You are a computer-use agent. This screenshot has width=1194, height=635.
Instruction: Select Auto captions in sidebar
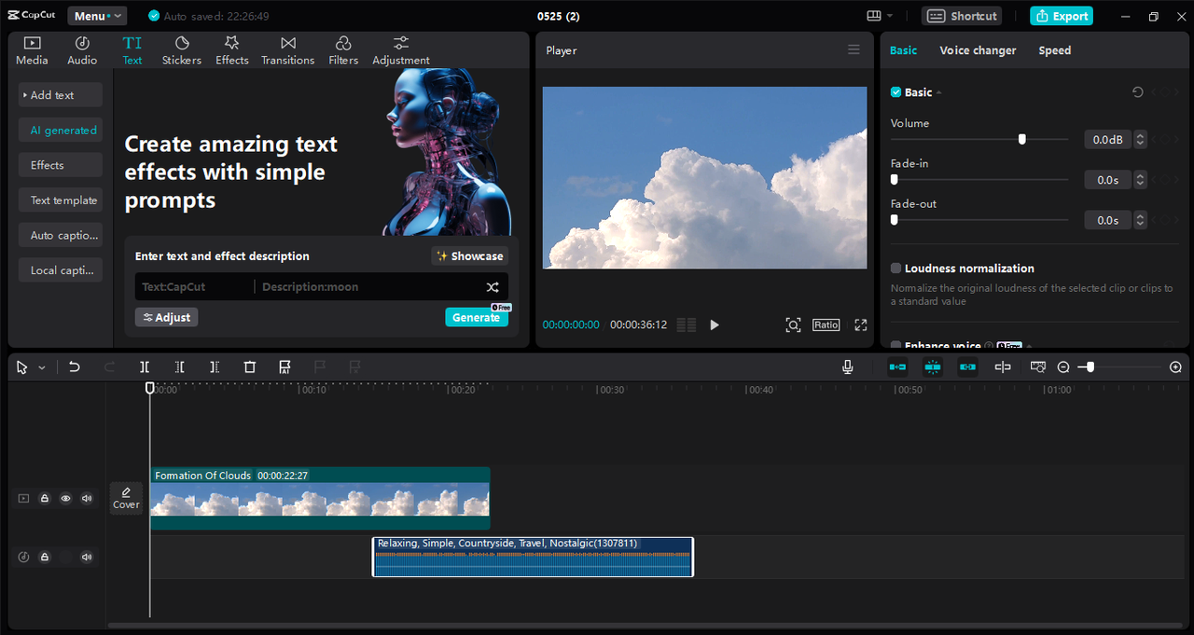pyautogui.click(x=61, y=235)
